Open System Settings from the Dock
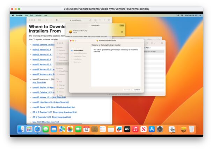This screenshot has height=150, width=213. 160,129
